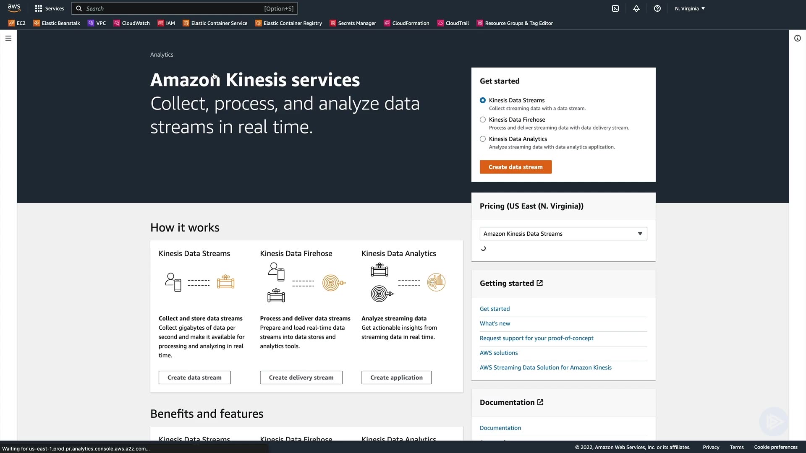The height and width of the screenshot is (453, 806).
Task: Click the Create delivery stream button
Action: tap(301, 377)
